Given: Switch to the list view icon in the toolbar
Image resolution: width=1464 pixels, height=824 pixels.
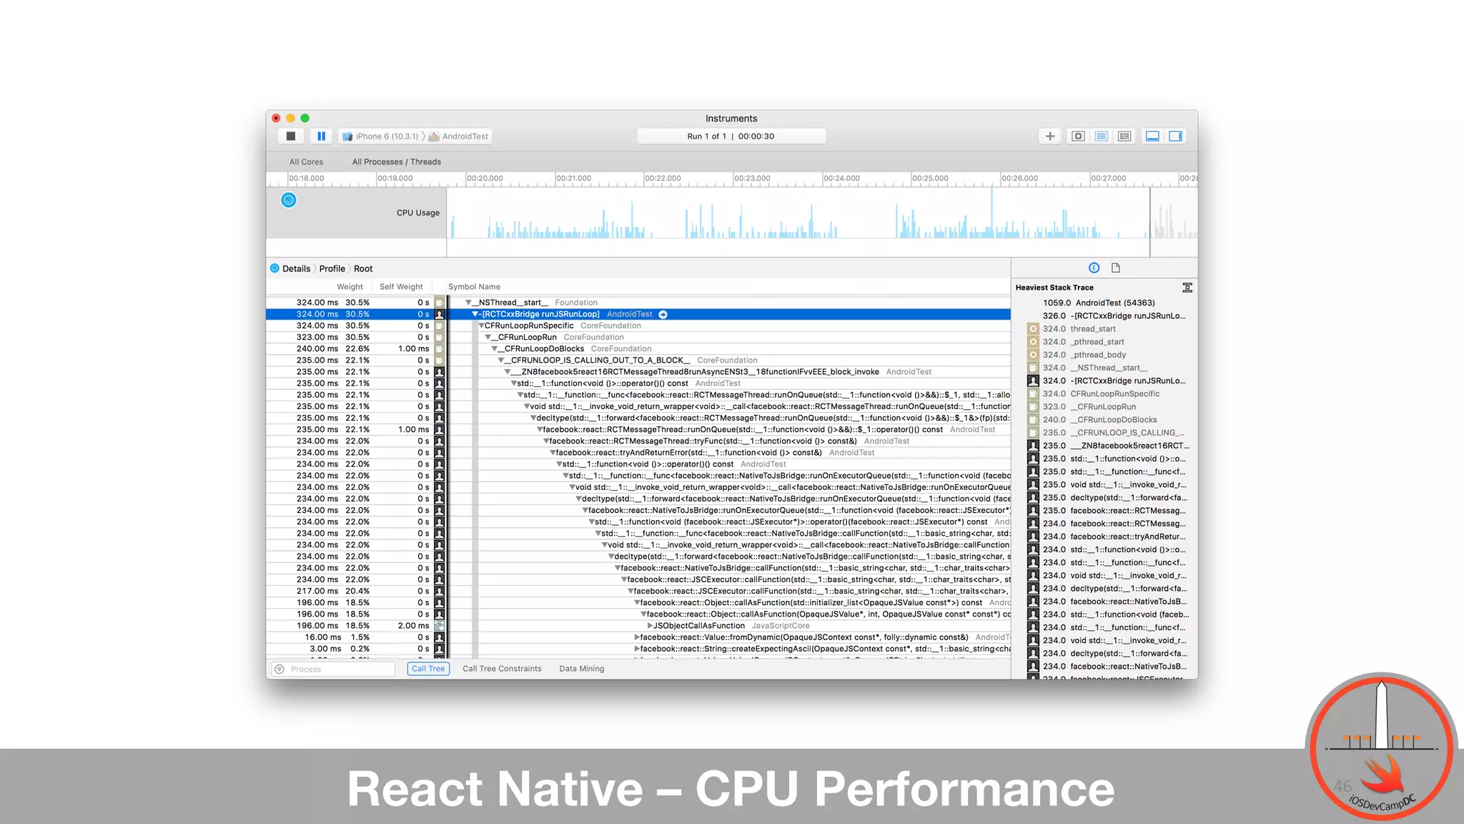Looking at the screenshot, I should click(1102, 136).
